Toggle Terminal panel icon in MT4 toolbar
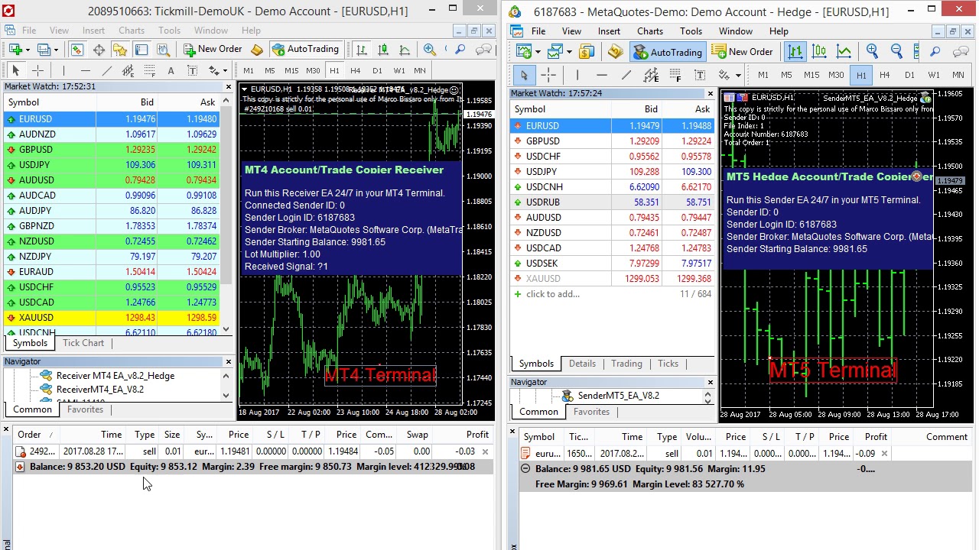979x550 pixels. pyautogui.click(x=141, y=49)
